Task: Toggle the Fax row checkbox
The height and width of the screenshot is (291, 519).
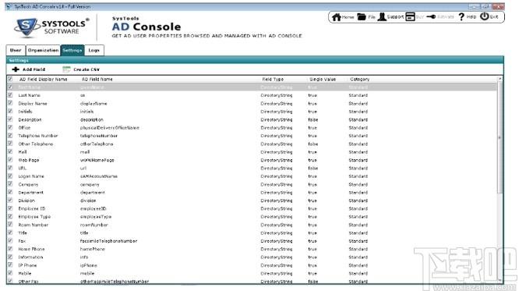Action: click(x=10, y=241)
